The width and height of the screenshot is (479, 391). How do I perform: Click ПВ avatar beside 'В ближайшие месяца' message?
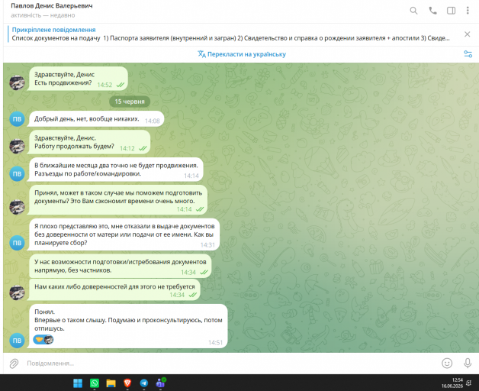tap(17, 174)
